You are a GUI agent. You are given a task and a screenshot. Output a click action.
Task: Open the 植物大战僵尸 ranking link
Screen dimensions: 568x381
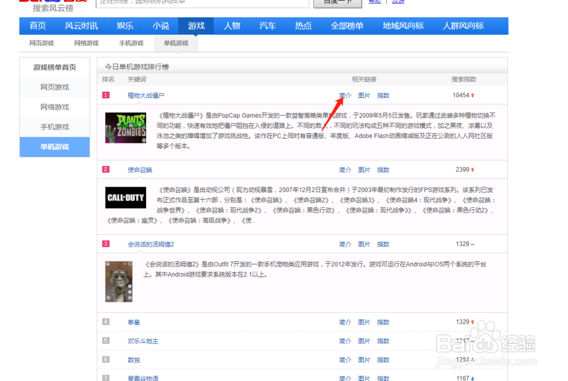(145, 95)
